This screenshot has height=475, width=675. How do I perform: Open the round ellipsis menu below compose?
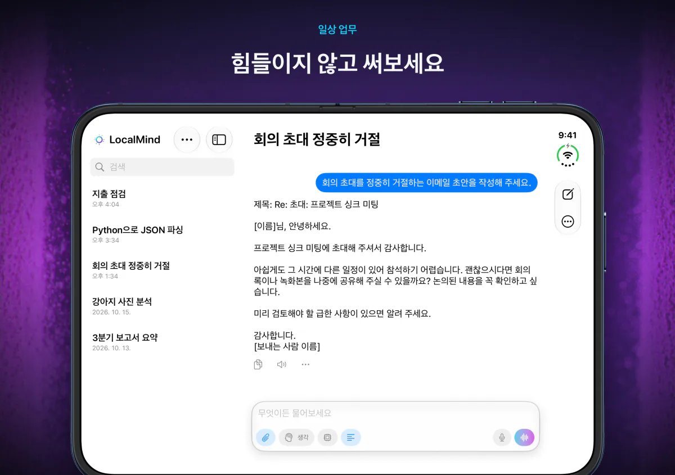point(568,221)
